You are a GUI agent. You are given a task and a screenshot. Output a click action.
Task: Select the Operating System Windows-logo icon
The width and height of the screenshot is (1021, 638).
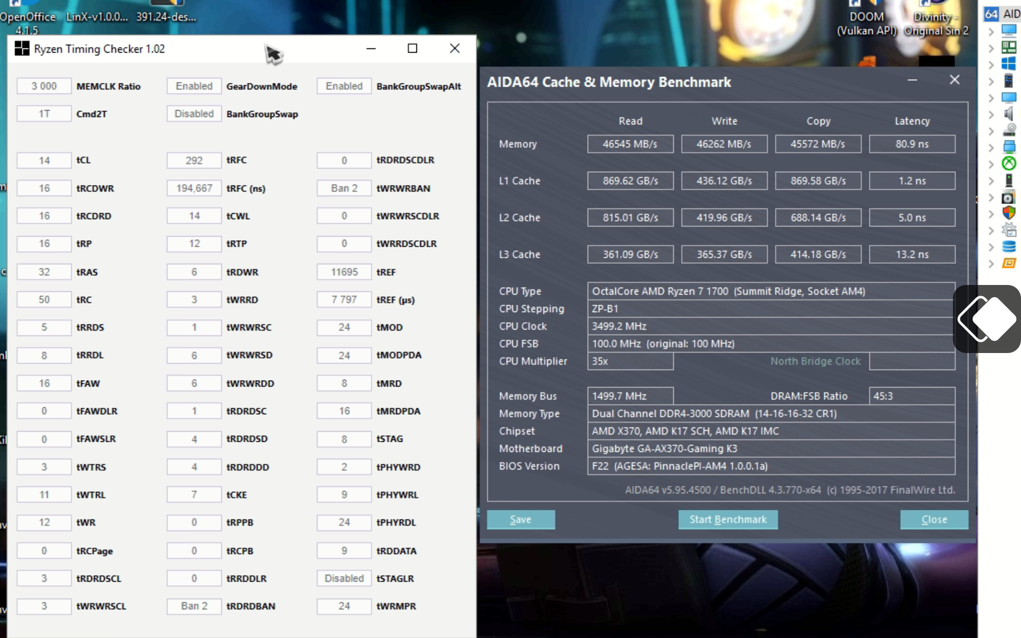point(1008,64)
